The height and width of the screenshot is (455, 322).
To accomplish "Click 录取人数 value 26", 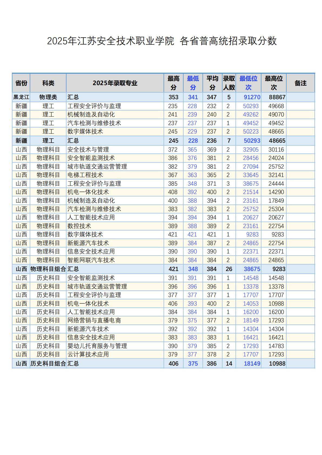I will [x=229, y=269].
